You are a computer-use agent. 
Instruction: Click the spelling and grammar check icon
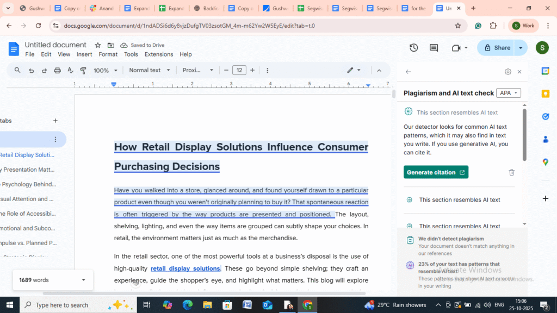click(x=70, y=70)
